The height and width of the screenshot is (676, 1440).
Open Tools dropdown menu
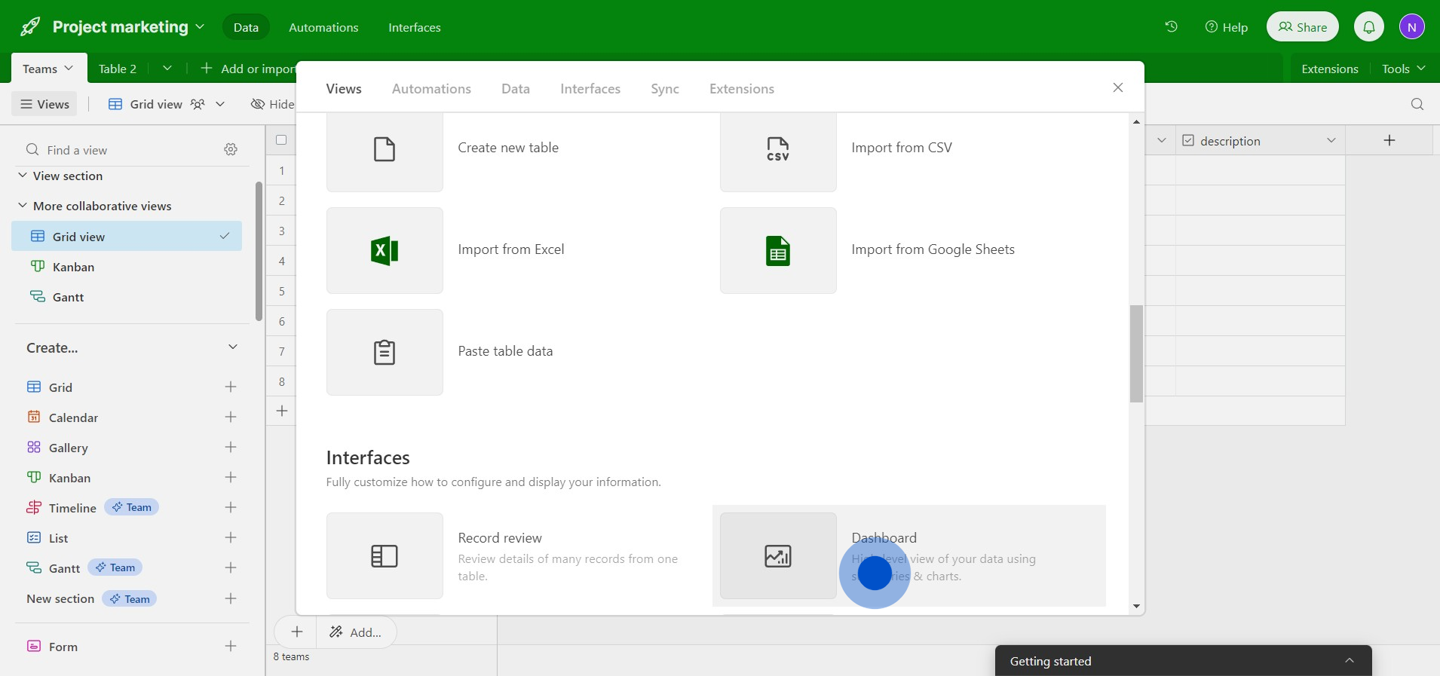pyautogui.click(x=1403, y=69)
